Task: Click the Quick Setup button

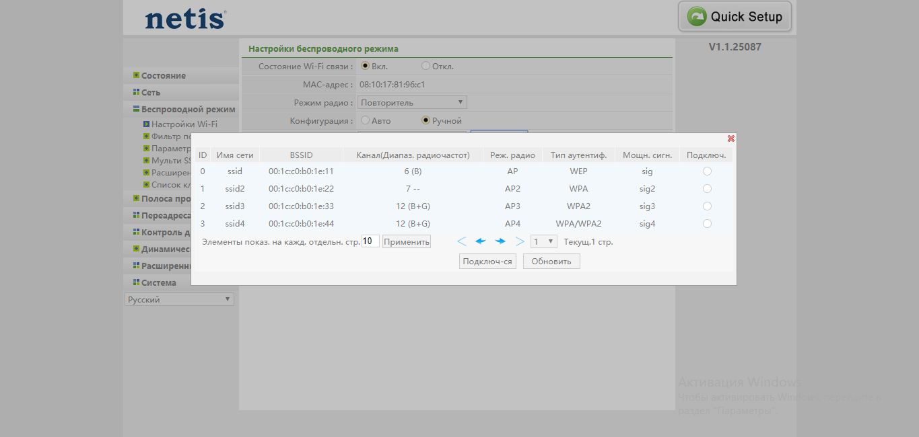Action: tap(735, 17)
